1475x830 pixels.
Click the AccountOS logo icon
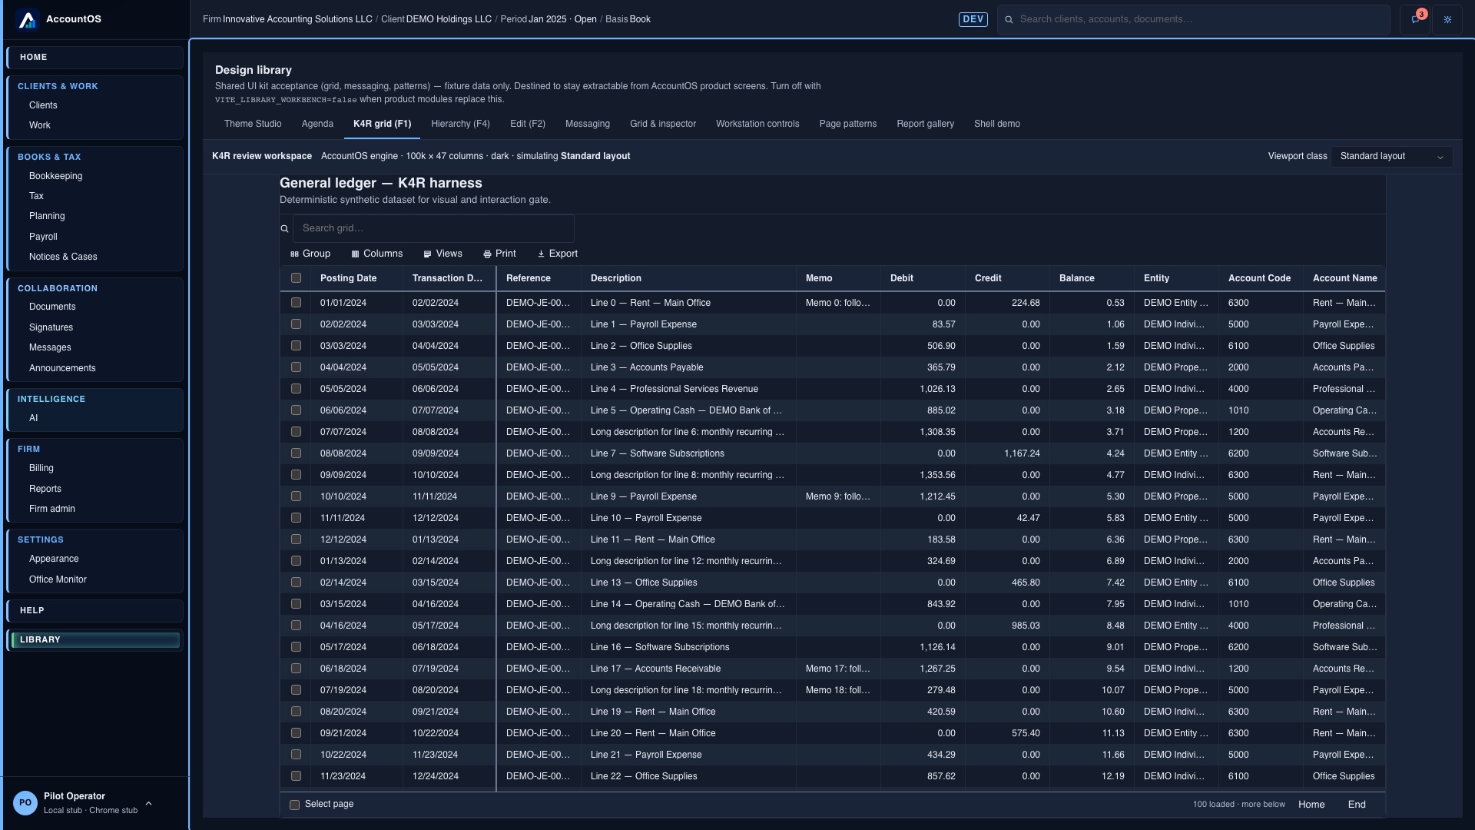(x=28, y=19)
